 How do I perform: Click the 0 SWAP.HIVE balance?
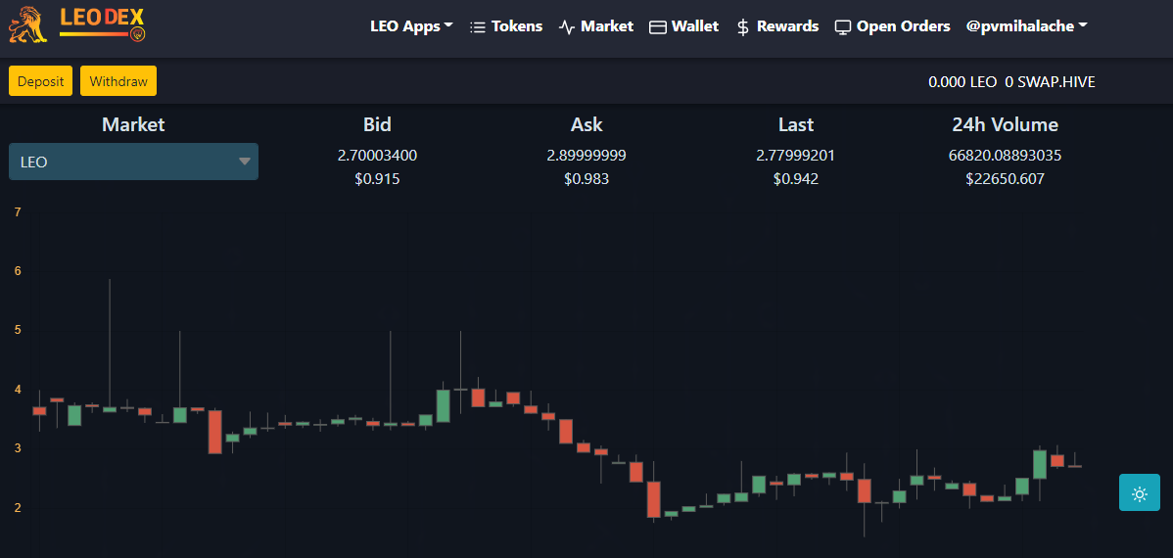point(1050,82)
